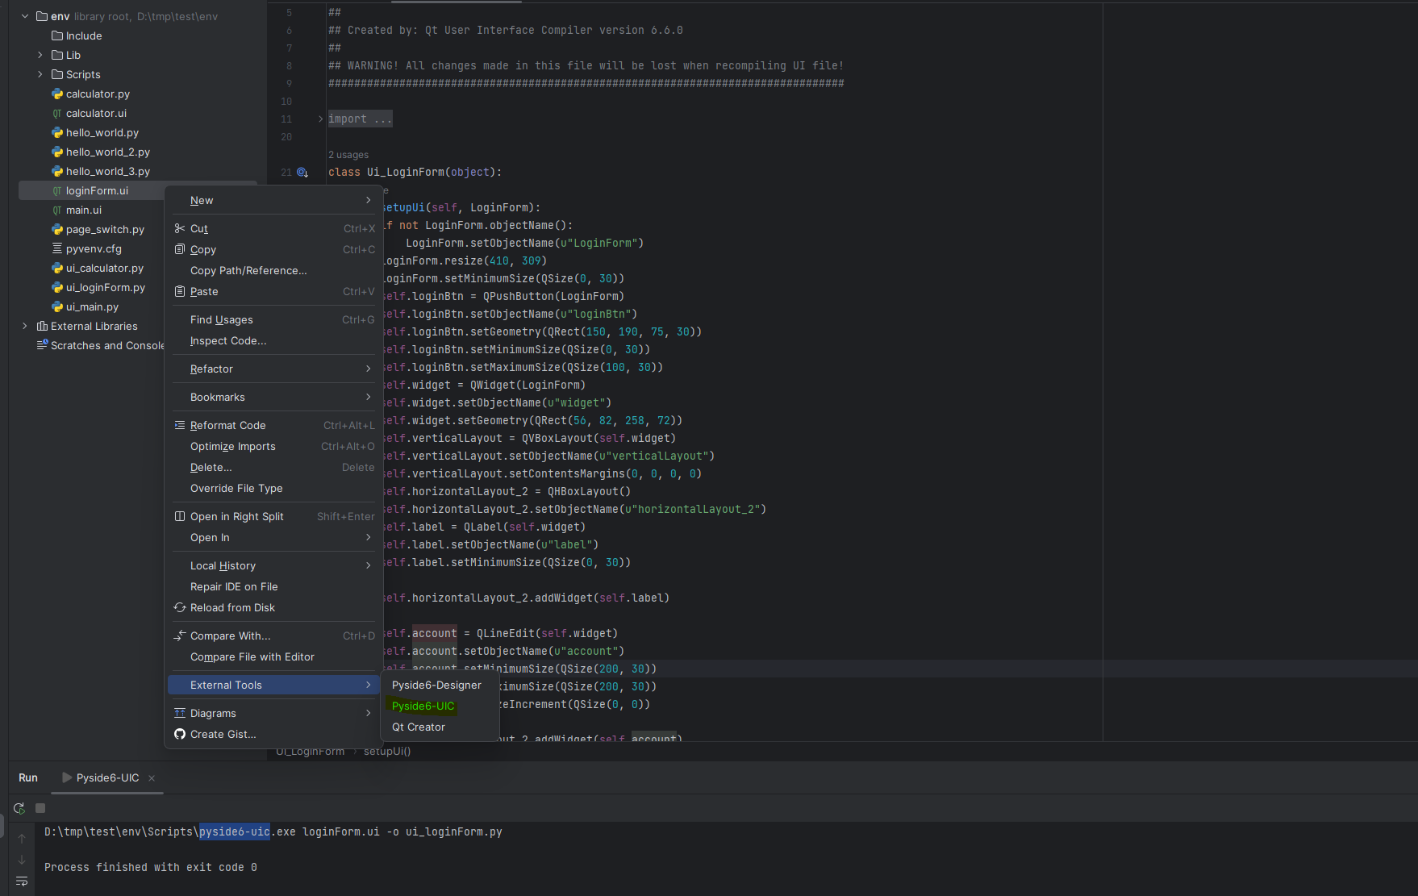Select Repair IDE on File entry
Image resolution: width=1418 pixels, height=896 pixels.
274,586
